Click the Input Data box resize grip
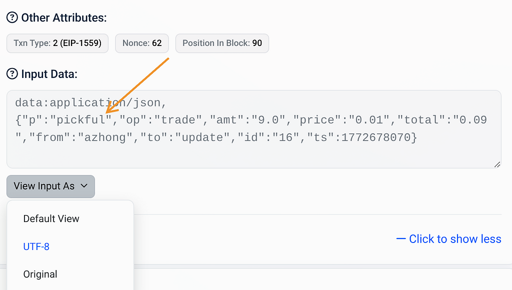Screen dimensions: 512x290 click(497, 164)
